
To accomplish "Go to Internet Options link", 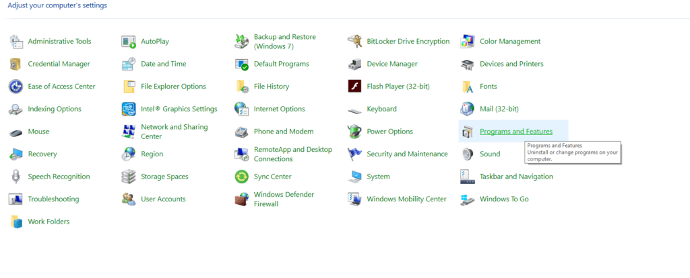I will [280, 109].
